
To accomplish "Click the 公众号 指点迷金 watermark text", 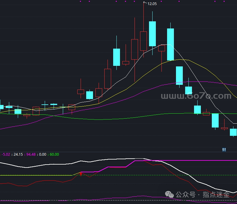I will (x=203, y=195).
